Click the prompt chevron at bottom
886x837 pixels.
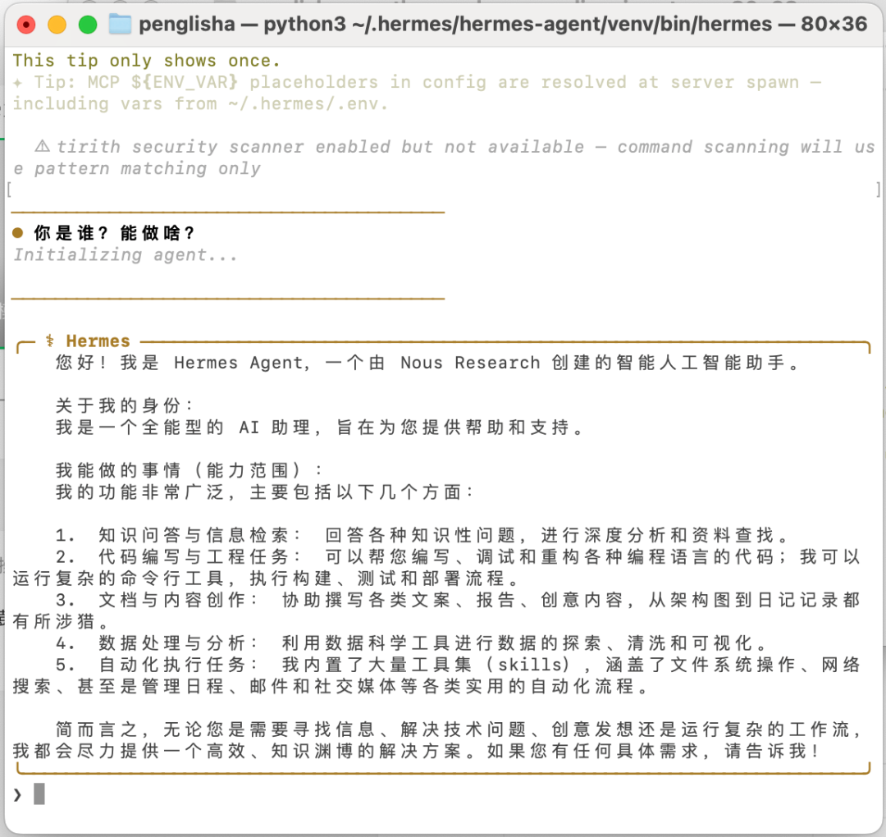pyautogui.click(x=17, y=794)
